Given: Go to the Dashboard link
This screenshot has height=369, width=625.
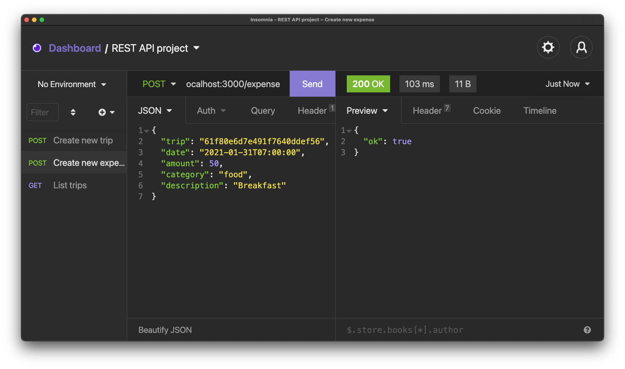Looking at the screenshot, I should coord(75,48).
